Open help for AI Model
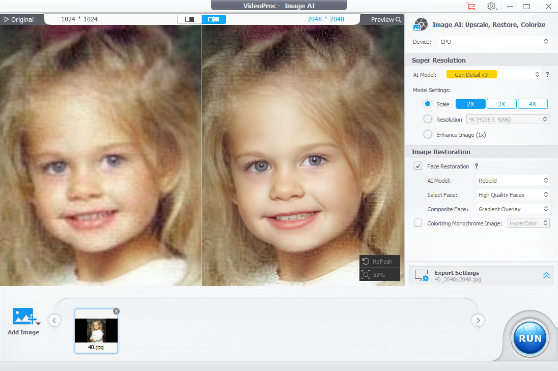This screenshot has height=371, width=558. click(547, 74)
